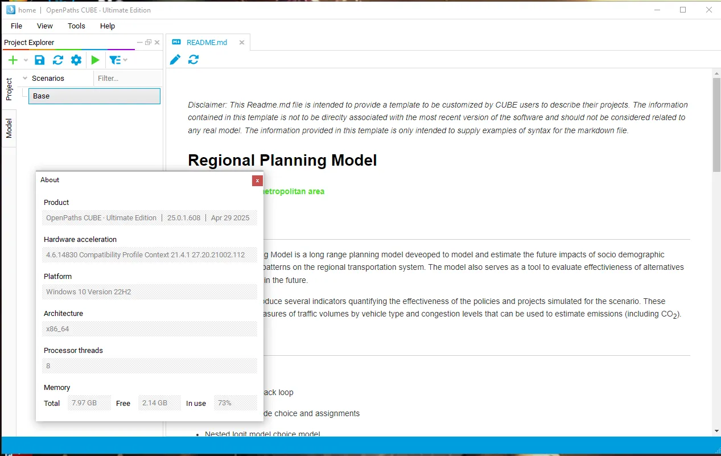Click the Product version field in About
Screen dimensions: 721x456
[150, 218]
